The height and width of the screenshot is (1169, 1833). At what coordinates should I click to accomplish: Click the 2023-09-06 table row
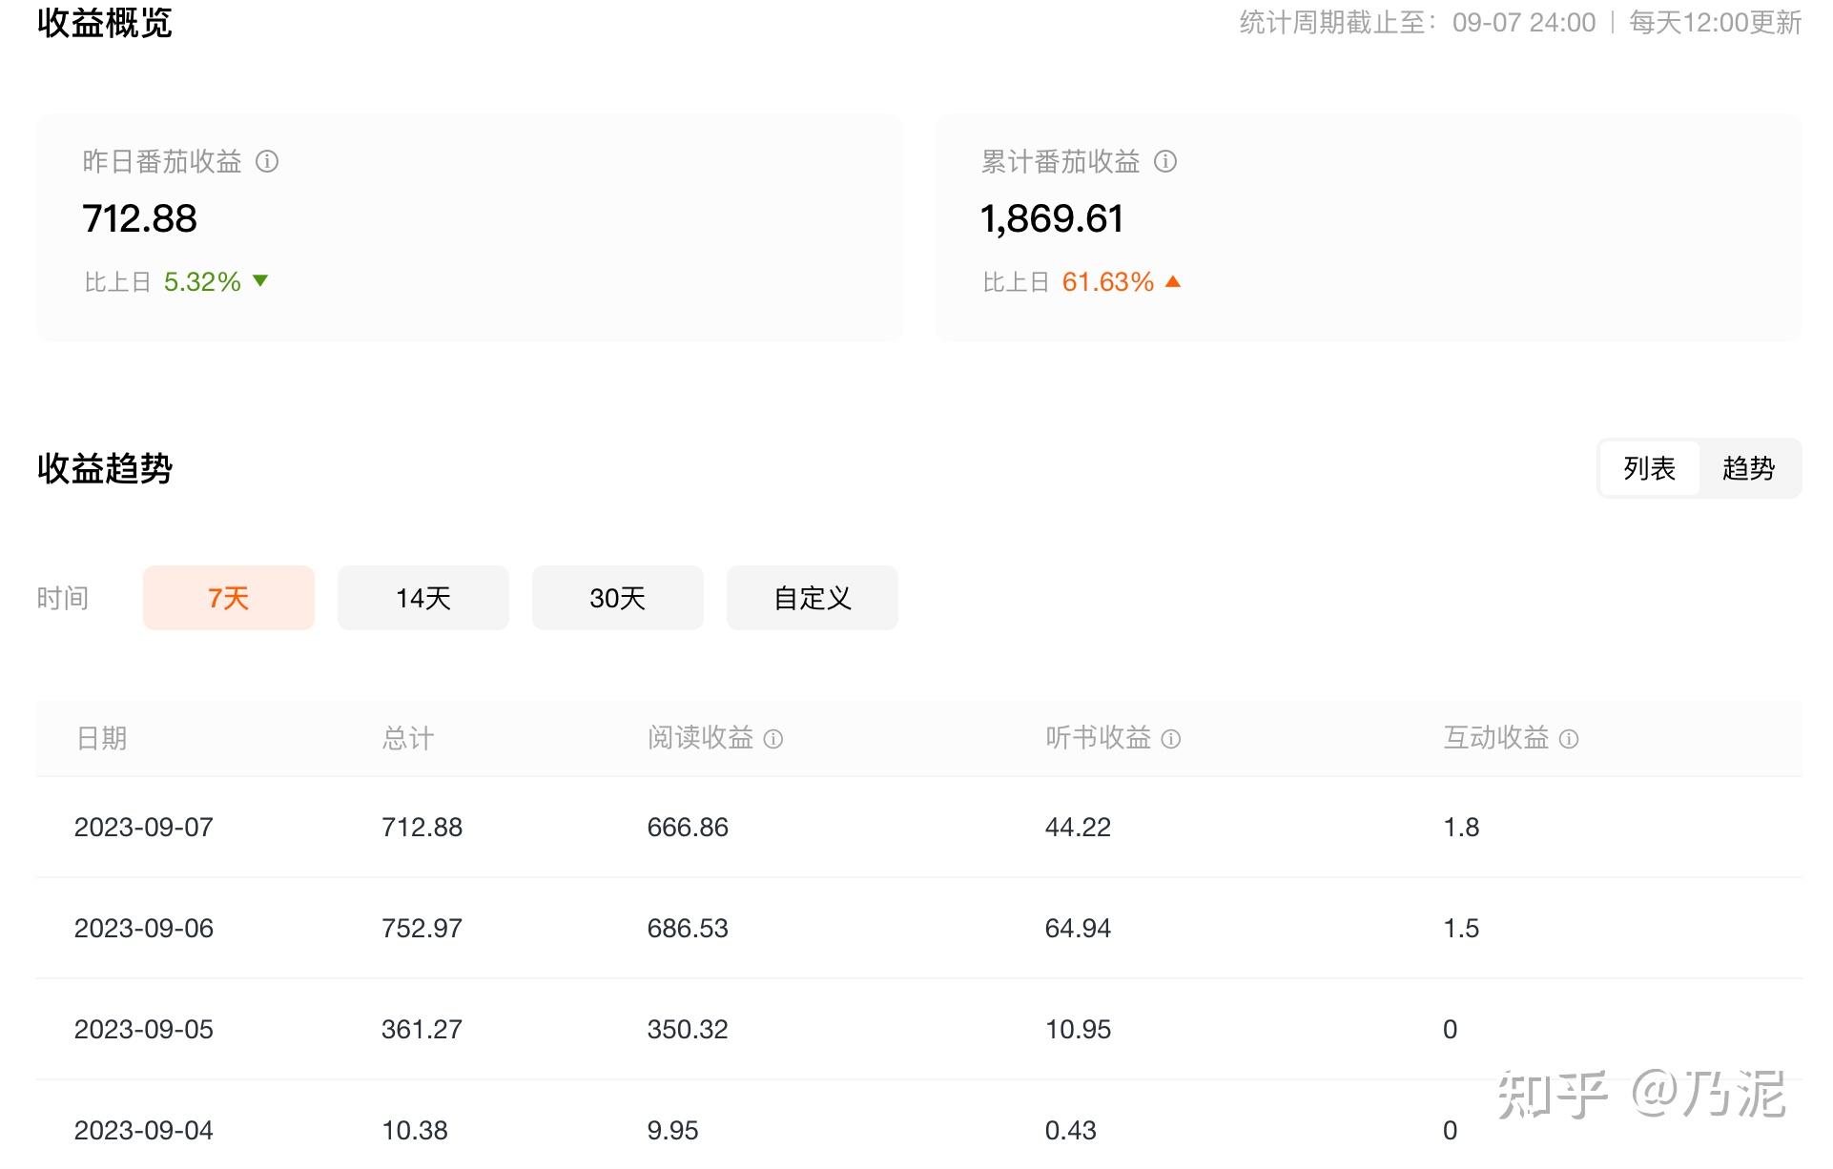(144, 928)
